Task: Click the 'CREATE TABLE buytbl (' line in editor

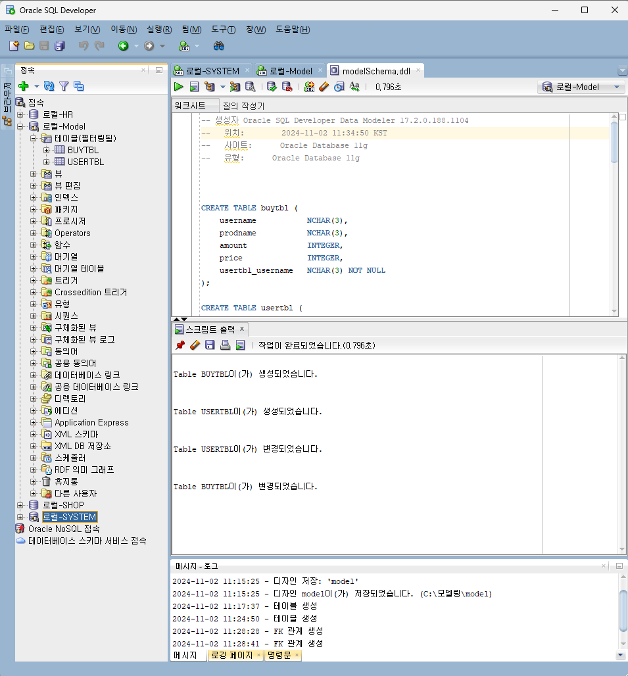Action: coord(250,208)
